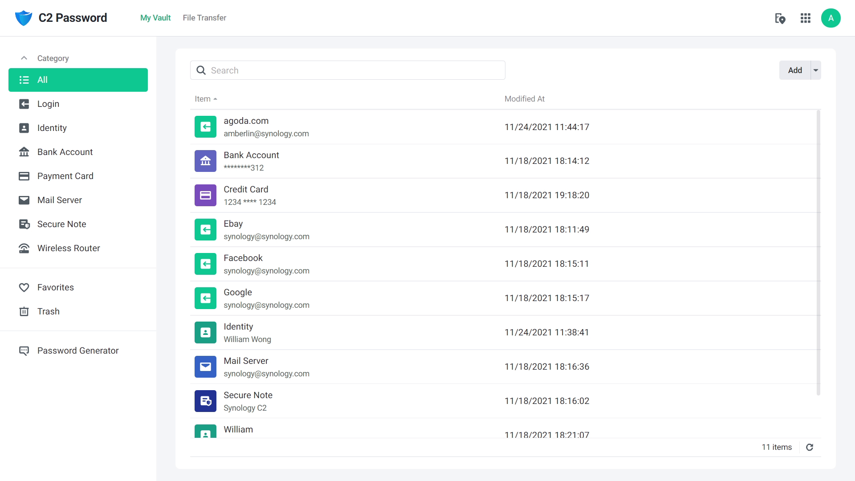
Task: Click the search magnifier icon
Action: pyautogui.click(x=201, y=70)
